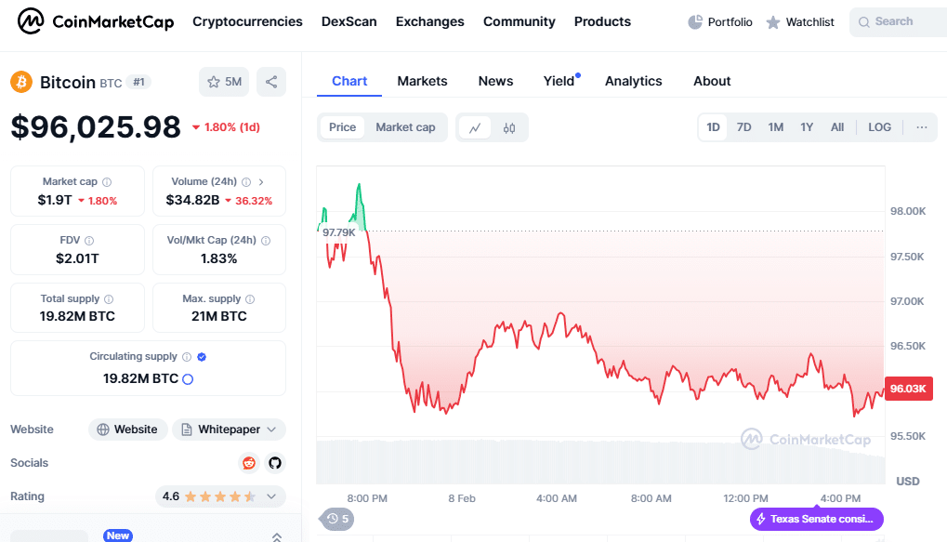Open DexScan nav menu
947x542 pixels.
(349, 21)
